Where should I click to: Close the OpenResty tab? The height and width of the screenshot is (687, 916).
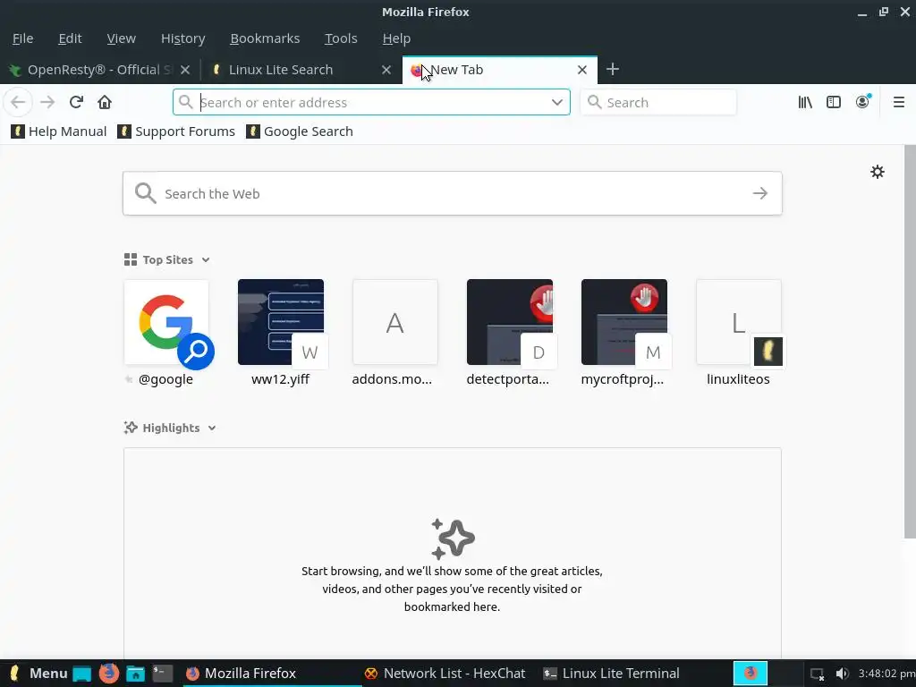185,70
